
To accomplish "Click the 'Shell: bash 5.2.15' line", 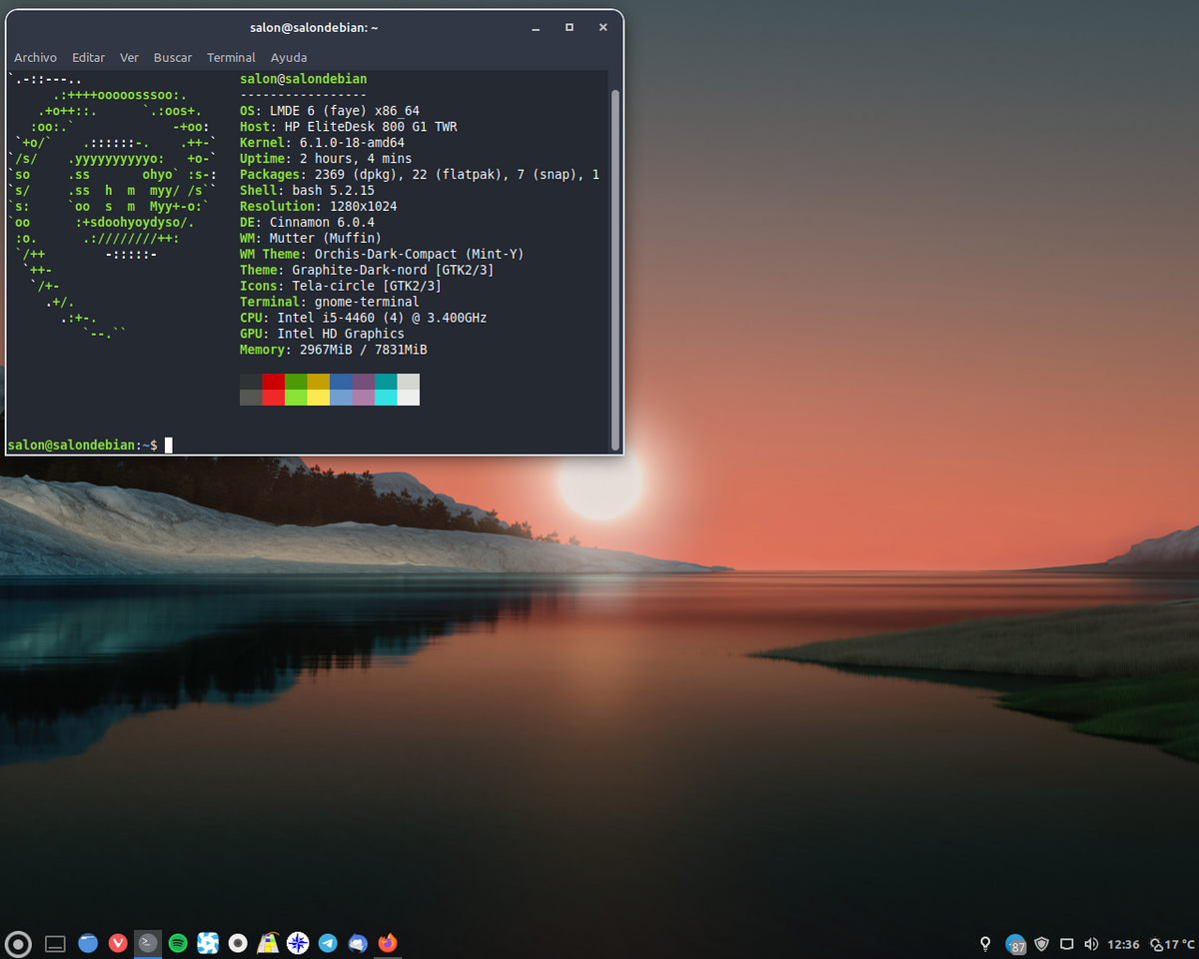I will click(x=307, y=190).
